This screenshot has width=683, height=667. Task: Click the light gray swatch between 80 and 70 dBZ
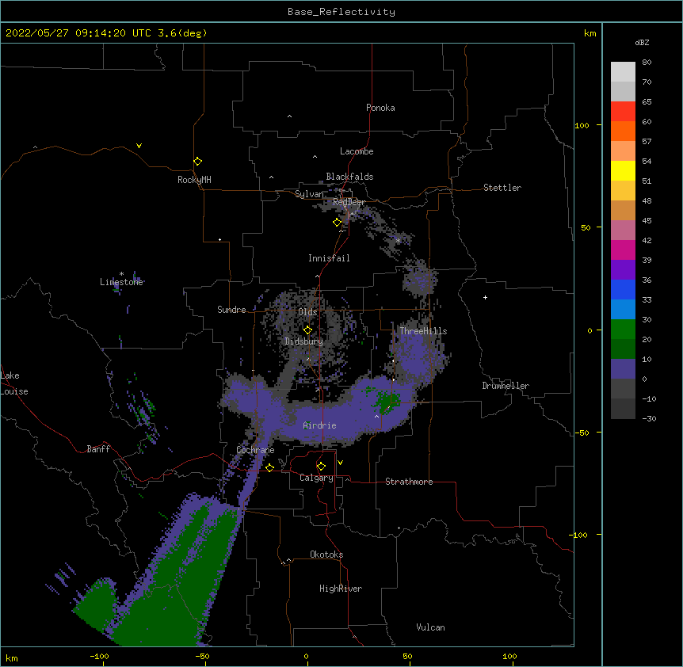pyautogui.click(x=623, y=72)
